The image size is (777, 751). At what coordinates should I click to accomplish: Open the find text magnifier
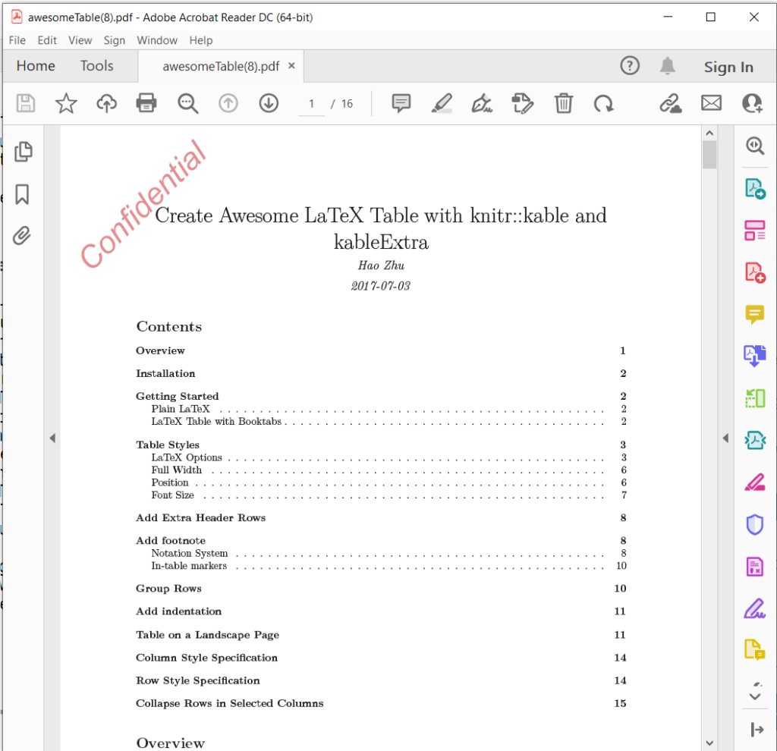click(187, 103)
